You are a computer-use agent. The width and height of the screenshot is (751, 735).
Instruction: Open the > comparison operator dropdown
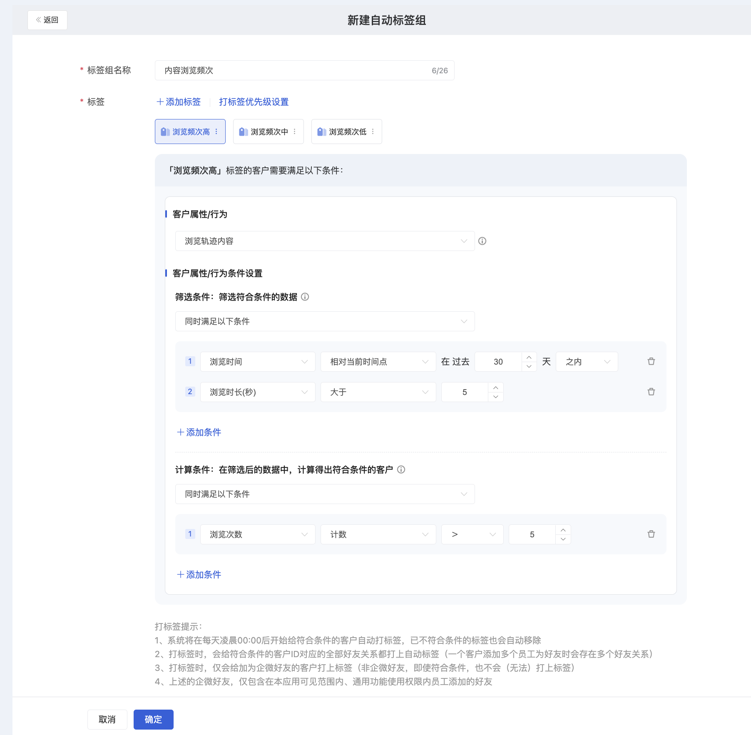(472, 534)
